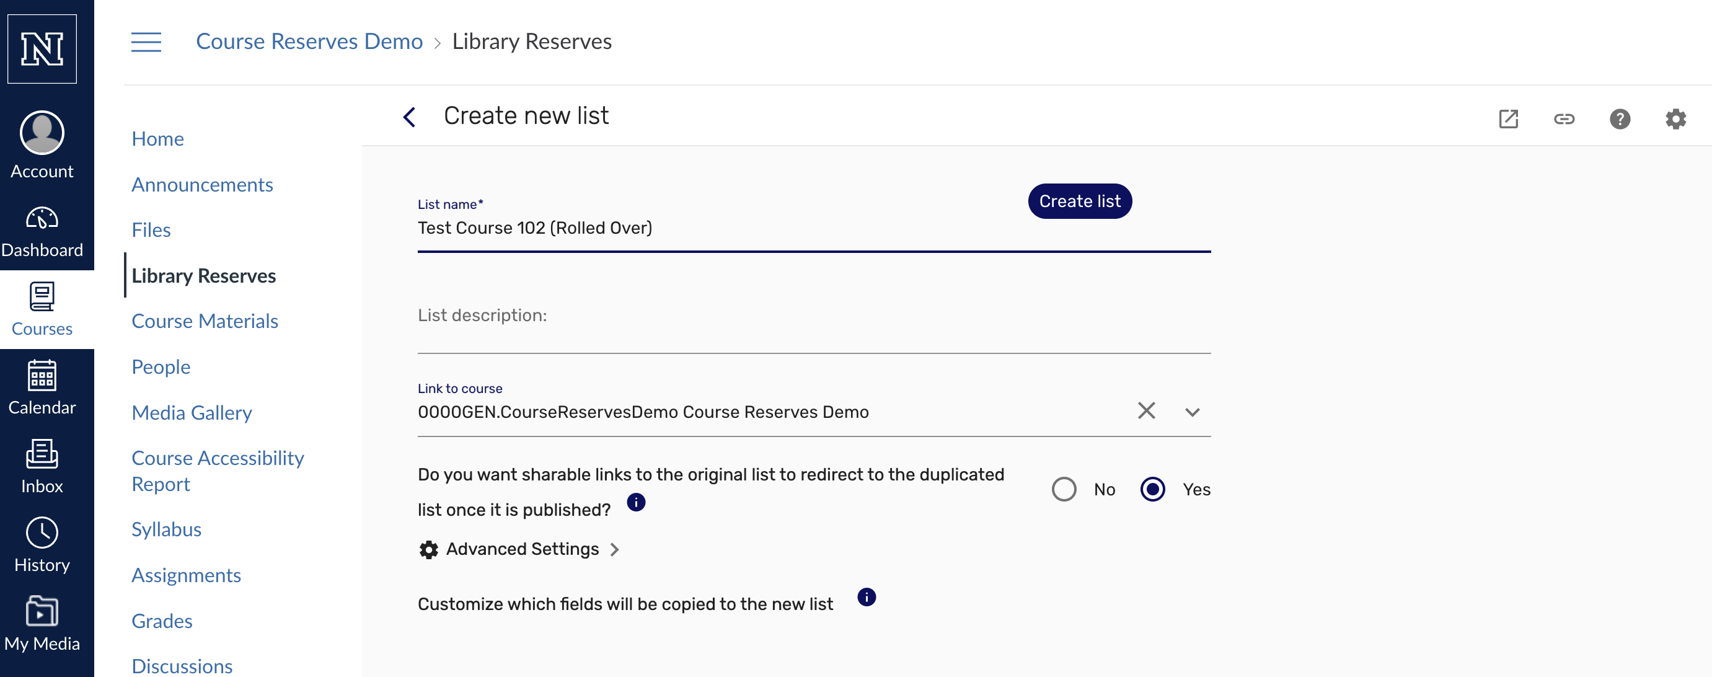Click the Library Reserves breadcrumb text
Screen dimensions: 1712x677
pos(532,42)
